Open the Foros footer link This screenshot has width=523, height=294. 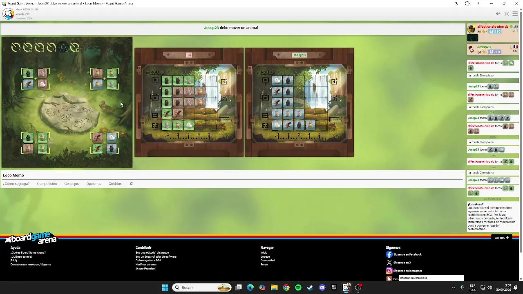point(264,265)
